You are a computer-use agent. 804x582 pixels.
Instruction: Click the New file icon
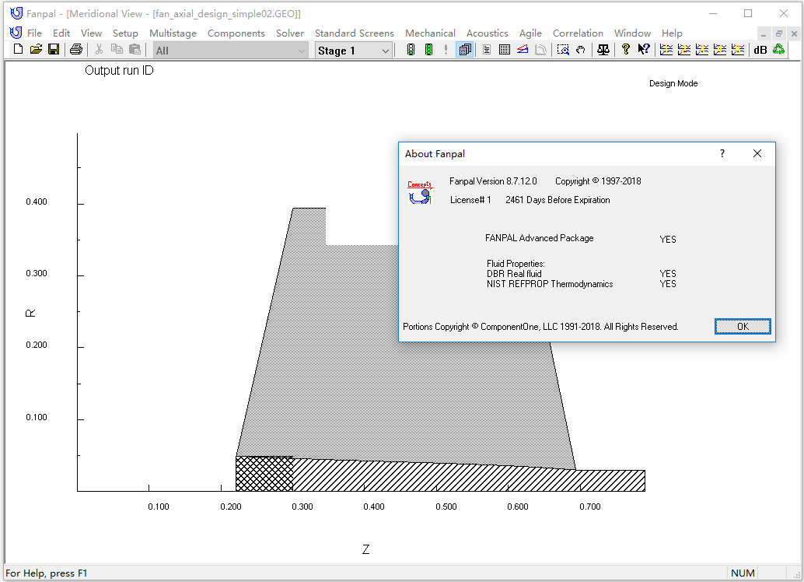tap(18, 50)
